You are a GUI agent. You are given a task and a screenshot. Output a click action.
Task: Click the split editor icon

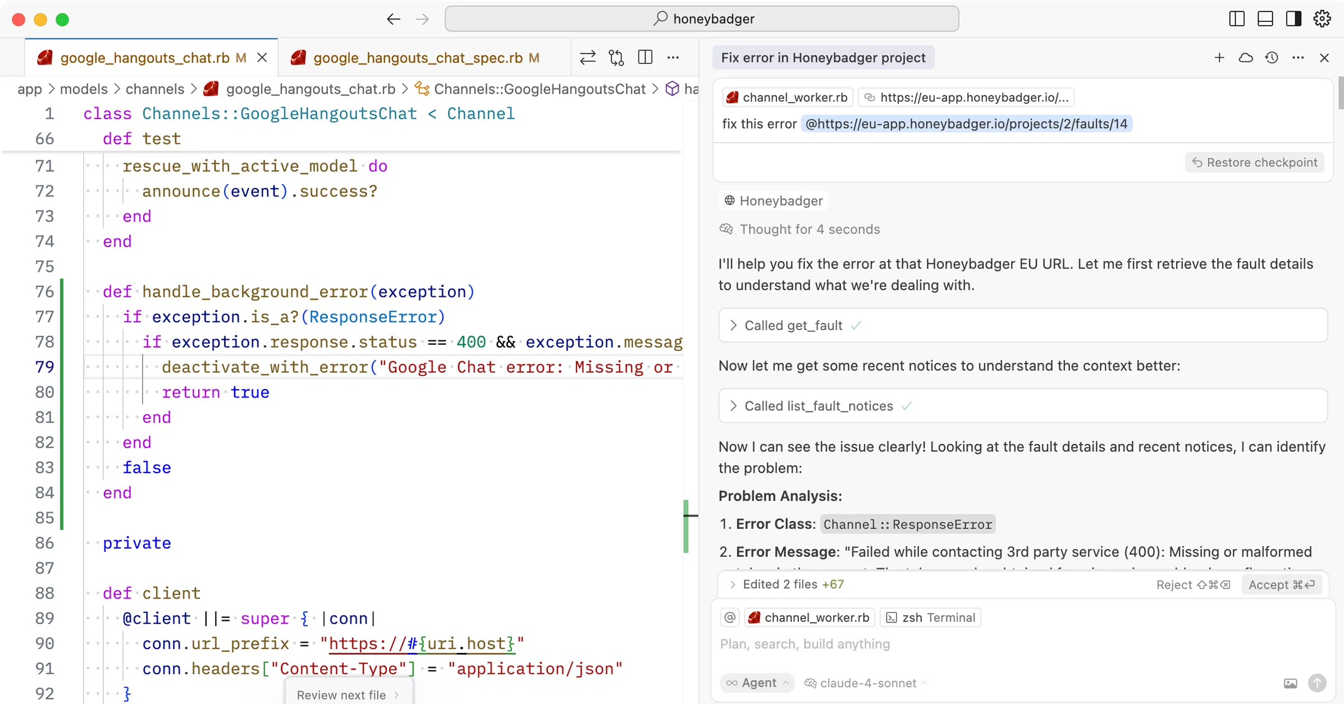(644, 57)
